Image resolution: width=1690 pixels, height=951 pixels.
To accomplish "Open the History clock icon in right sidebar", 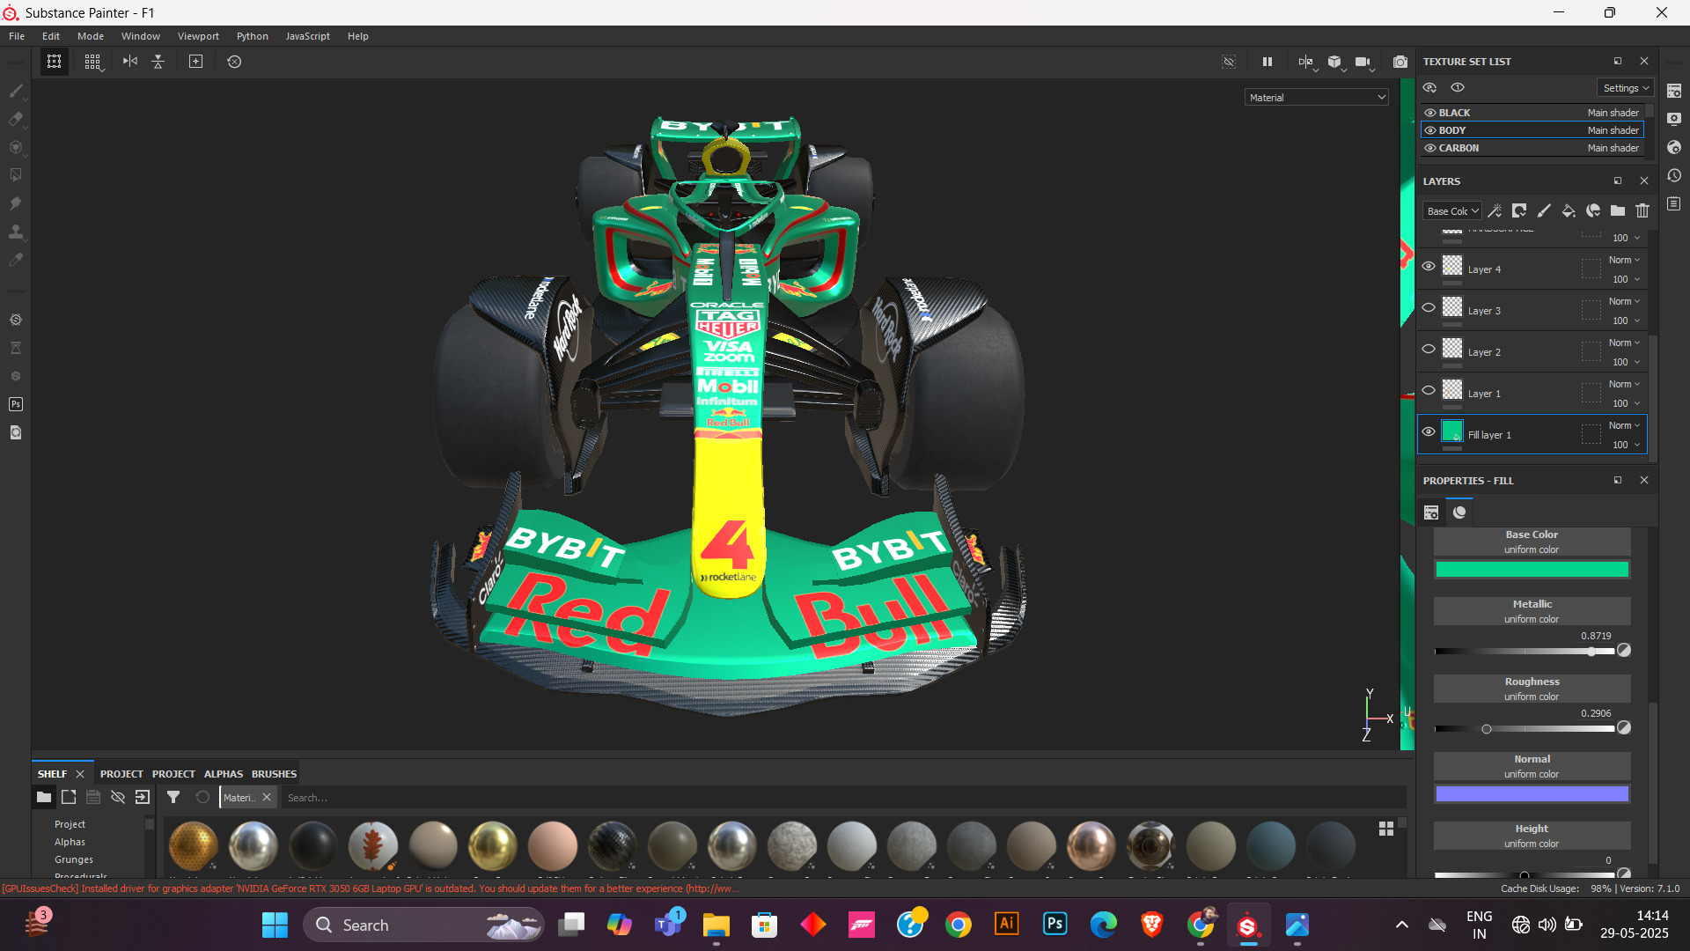I will [x=1674, y=175].
